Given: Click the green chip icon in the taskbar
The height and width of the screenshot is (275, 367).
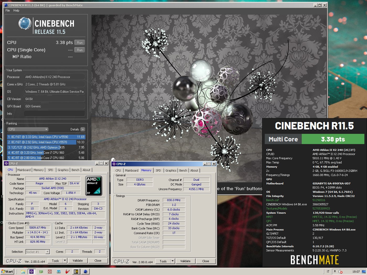Looking at the screenshot, I should (41, 272).
